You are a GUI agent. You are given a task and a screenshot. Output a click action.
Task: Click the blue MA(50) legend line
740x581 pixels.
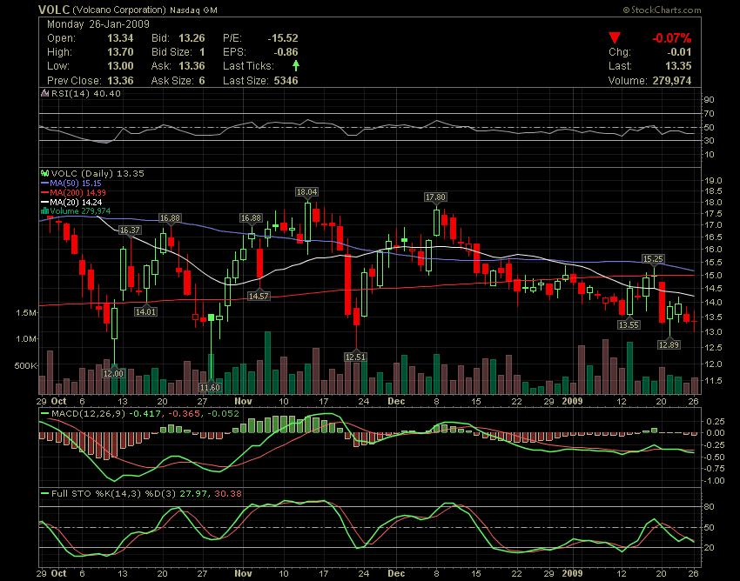(x=44, y=183)
